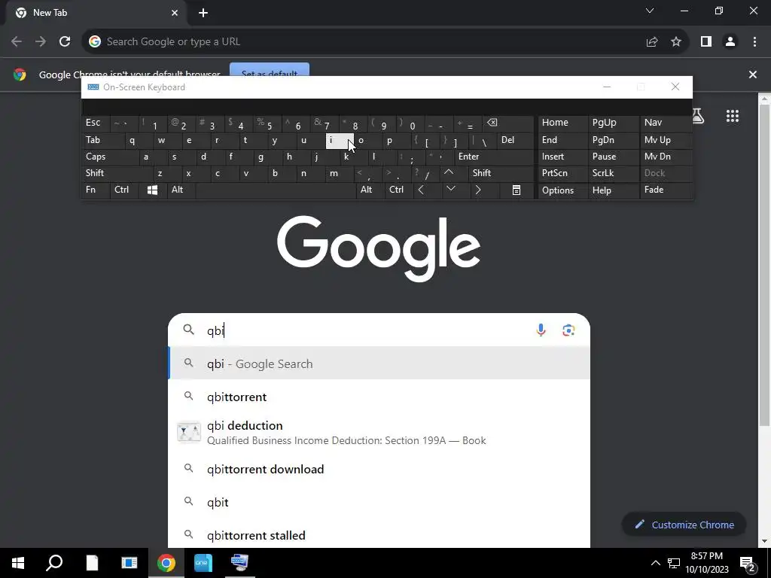Viewport: 771px width, 578px height.
Task: Click the Windows key on on-screen keyboard
Action: click(x=152, y=190)
